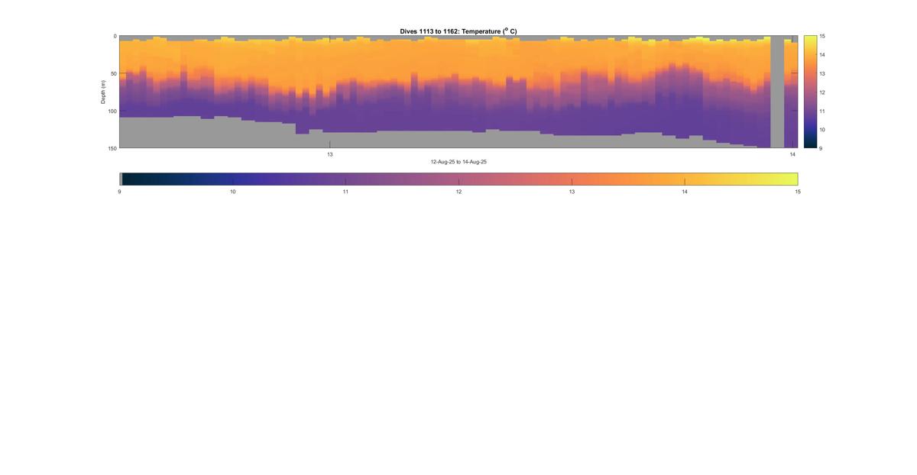Click the "10" tick label on the horizontal colorbar
Viewport: 917px width, 475px height.
[x=232, y=192]
